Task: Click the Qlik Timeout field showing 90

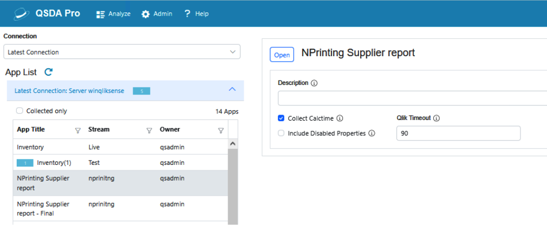Action: click(x=458, y=133)
